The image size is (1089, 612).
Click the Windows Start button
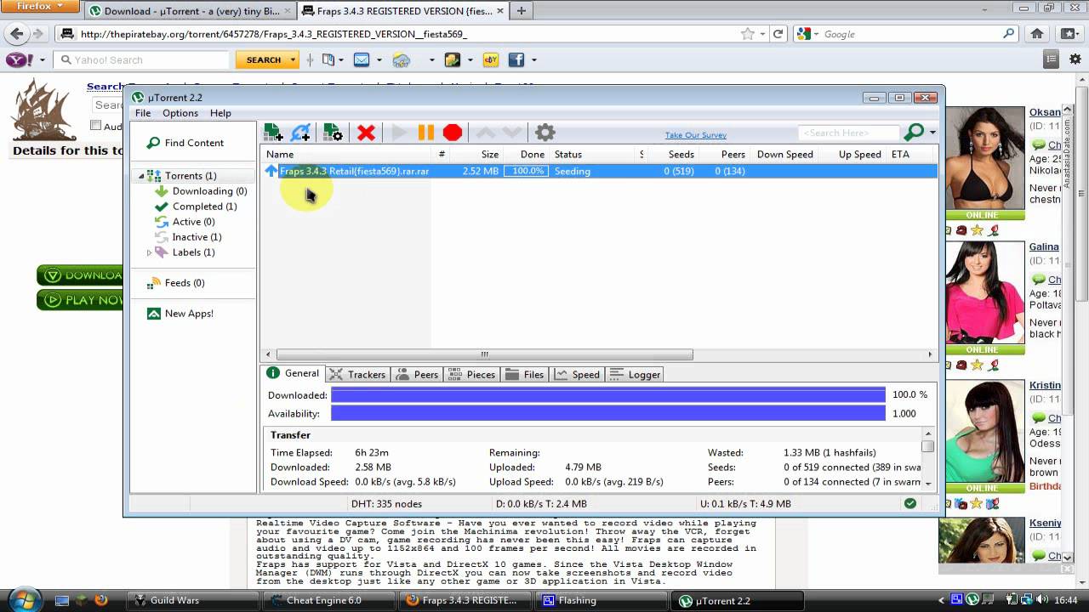(x=24, y=598)
